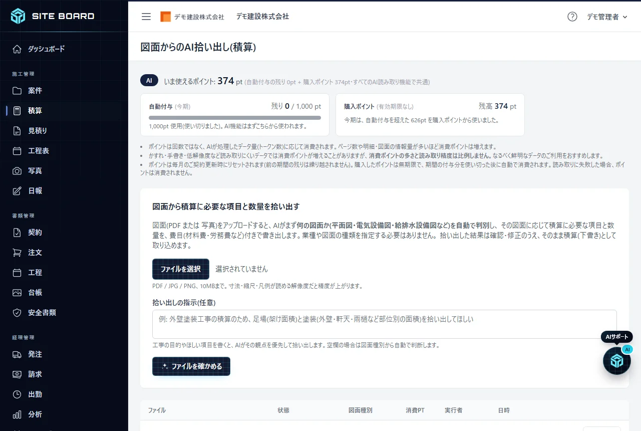The width and height of the screenshot is (641, 431).
Task: Open 工程表 sidebar entry
Action: pos(64,151)
